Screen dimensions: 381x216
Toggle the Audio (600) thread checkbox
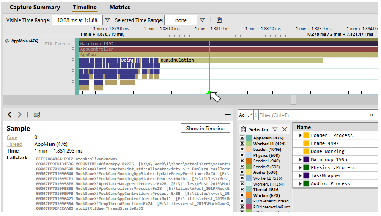pyautogui.click(x=242, y=172)
